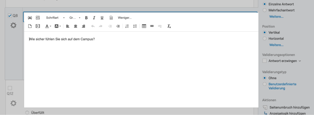Screen dimensions: 314x115
Task: Open the text color dropdown
Action: click(x=48, y=26)
